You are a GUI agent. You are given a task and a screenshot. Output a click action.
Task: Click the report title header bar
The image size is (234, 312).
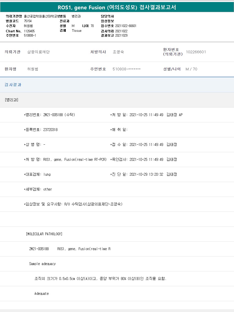pos(117,7)
